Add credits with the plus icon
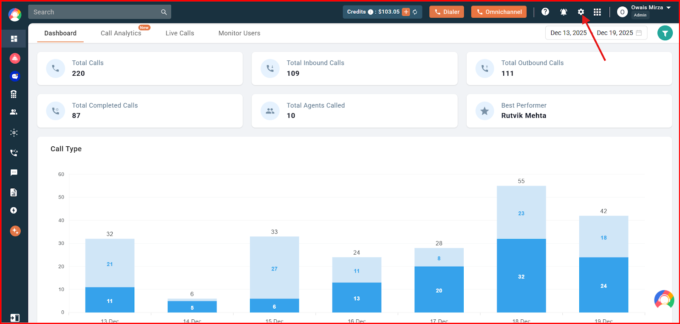Screen dimensions: 680x324 [406, 12]
